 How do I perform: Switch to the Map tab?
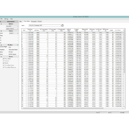[21, 22]
